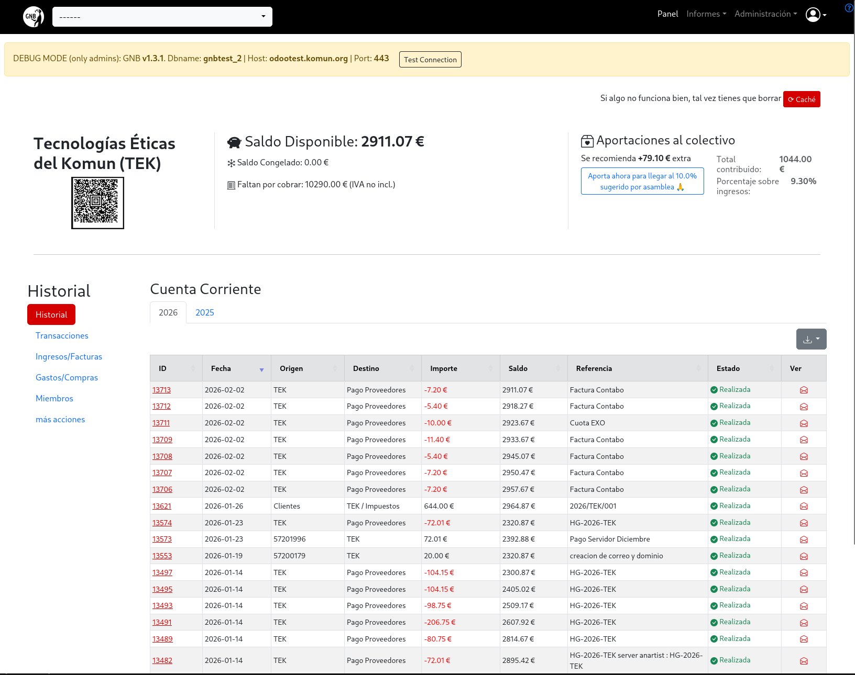855x675 pixels.
Task: Open the Administración menu
Action: 765,14
